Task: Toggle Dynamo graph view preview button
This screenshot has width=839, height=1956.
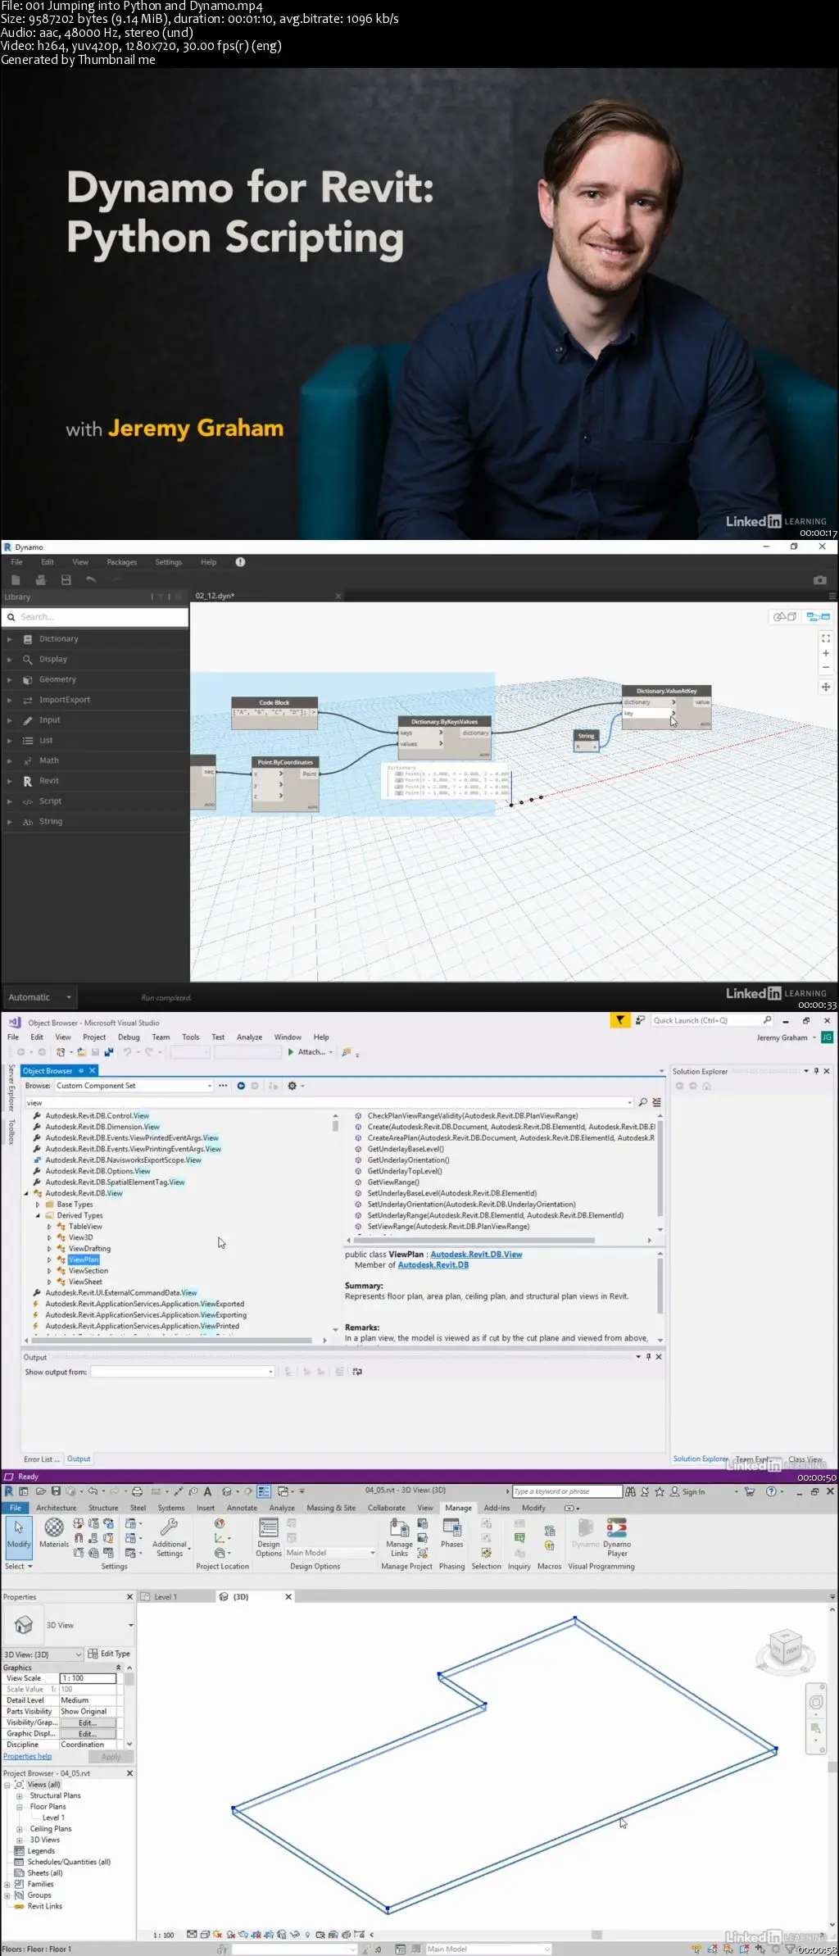Action: 818,616
